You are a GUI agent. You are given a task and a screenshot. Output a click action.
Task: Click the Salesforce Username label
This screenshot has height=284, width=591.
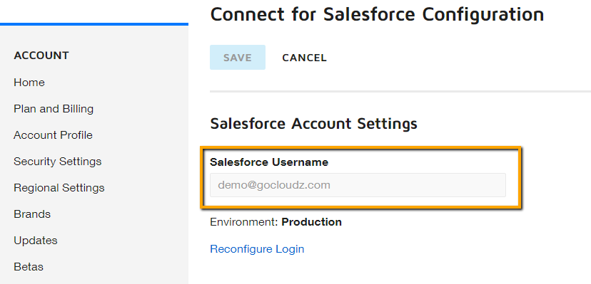coord(269,162)
